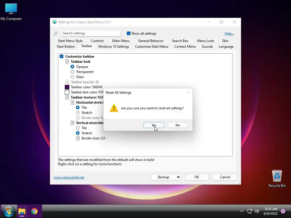Viewport: 291px width, 218px height.
Task: Go to General Behavior tab
Action: click(x=151, y=41)
